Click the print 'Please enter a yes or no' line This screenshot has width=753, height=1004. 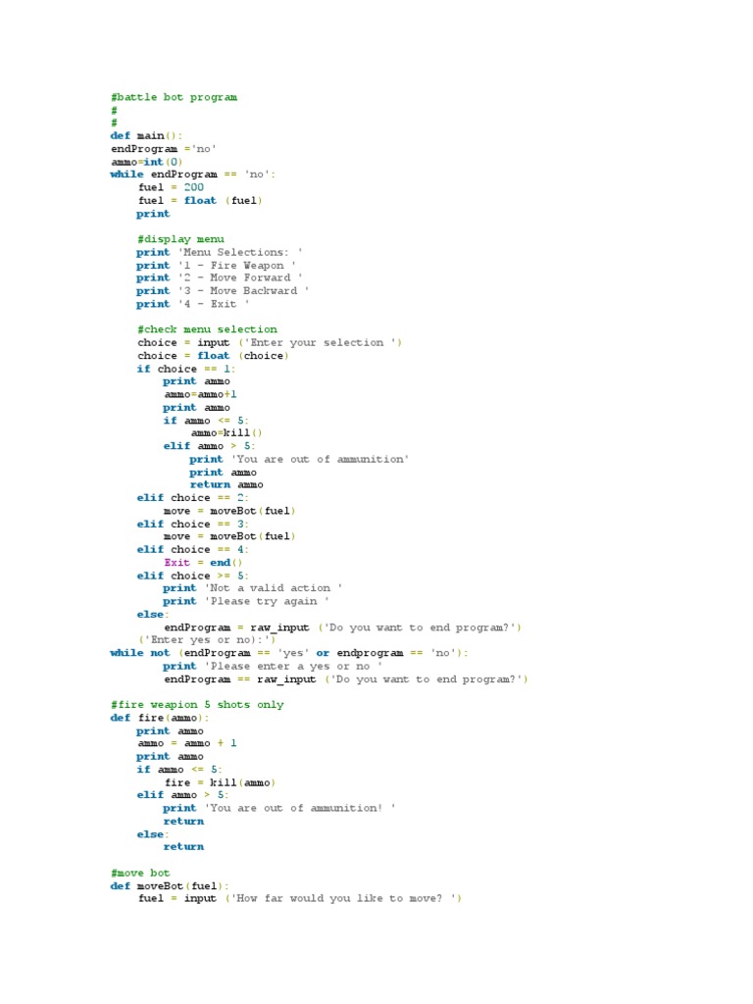pos(273,666)
